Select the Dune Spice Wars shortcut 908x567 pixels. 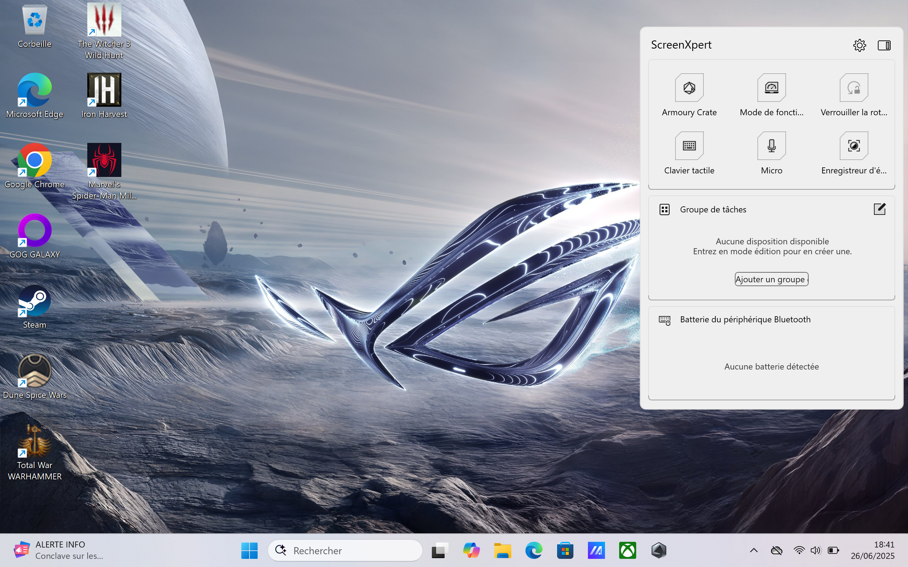[x=34, y=377]
